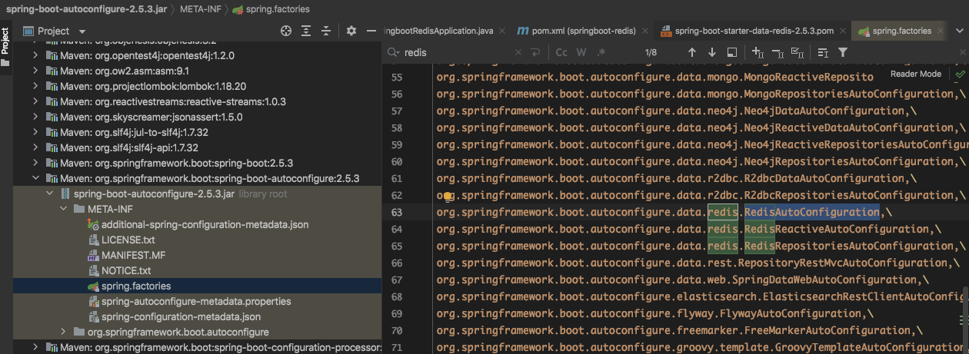The width and height of the screenshot is (969, 354).
Task: Go to previous search occurrence (up arrow)
Action: pyautogui.click(x=691, y=52)
